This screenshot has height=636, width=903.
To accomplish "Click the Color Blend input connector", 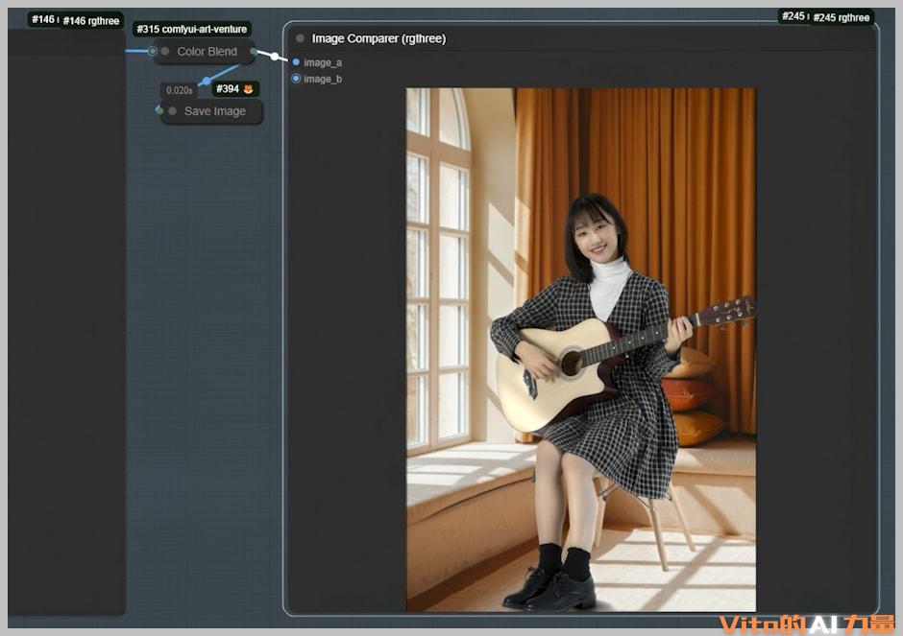I will pos(153,51).
